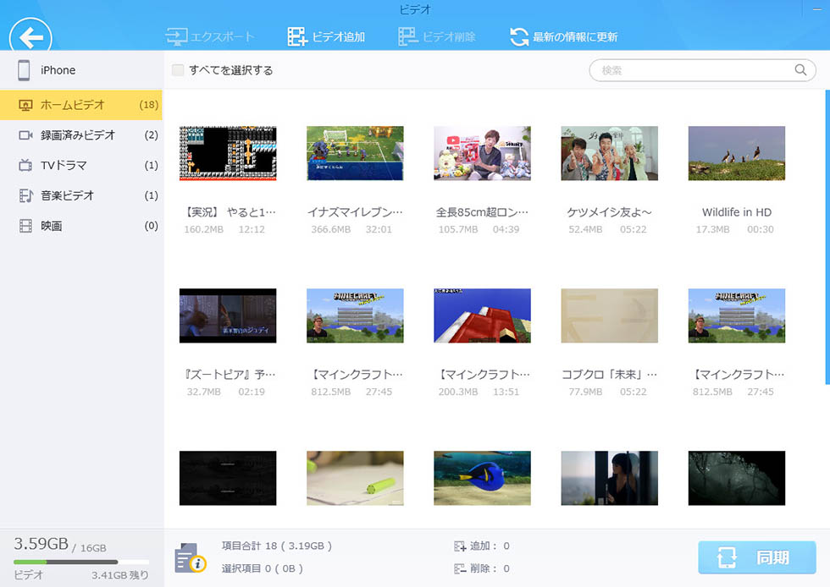The height and width of the screenshot is (587, 830).
Task: Open 音楽ビデオ category
Action: coord(81,195)
